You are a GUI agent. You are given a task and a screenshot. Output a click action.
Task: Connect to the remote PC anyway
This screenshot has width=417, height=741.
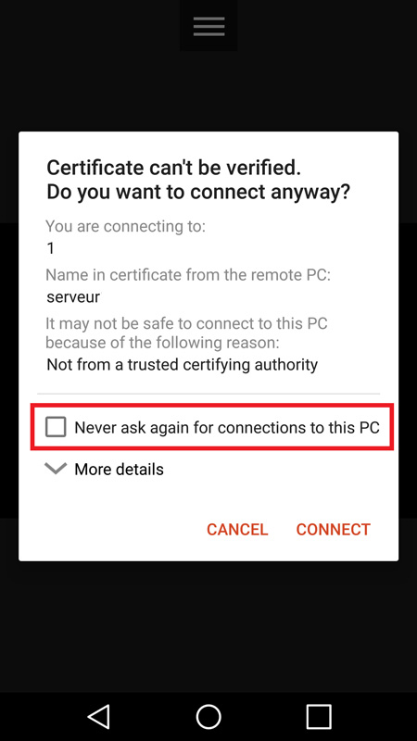(x=334, y=529)
